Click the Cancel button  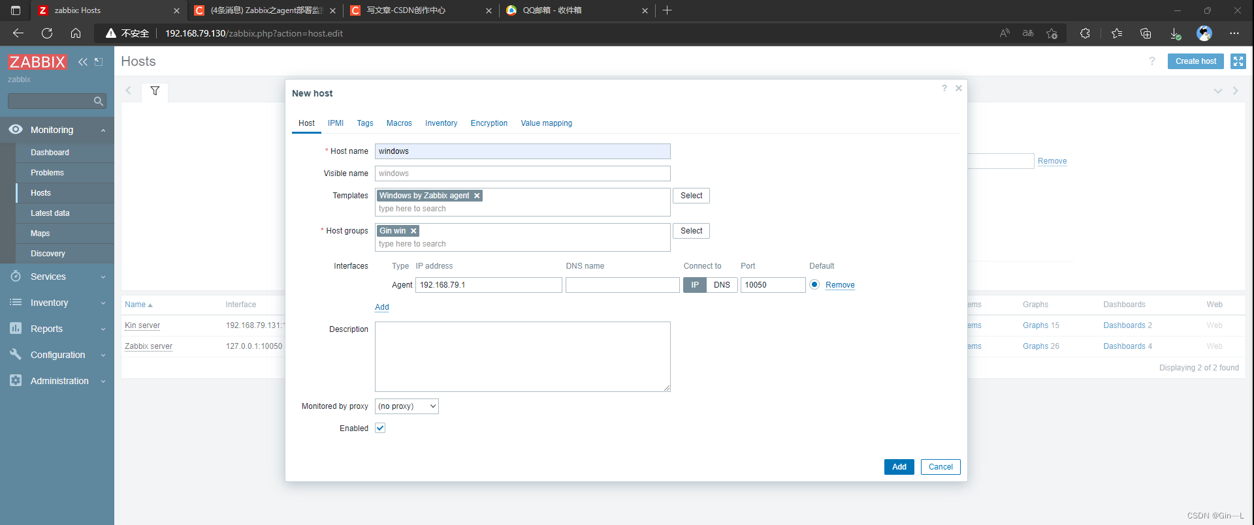tap(940, 467)
